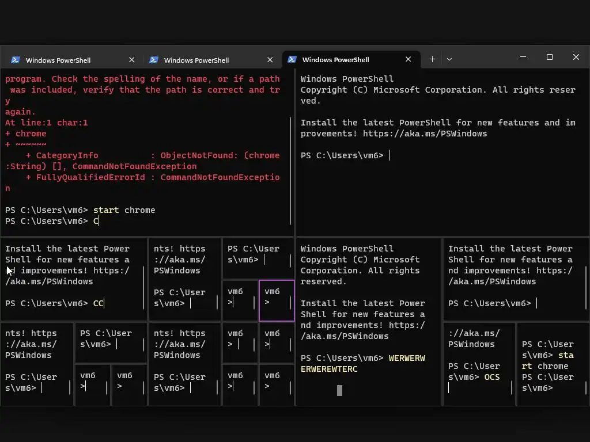Focus the pane highlighted with purple border

pyautogui.click(x=277, y=300)
